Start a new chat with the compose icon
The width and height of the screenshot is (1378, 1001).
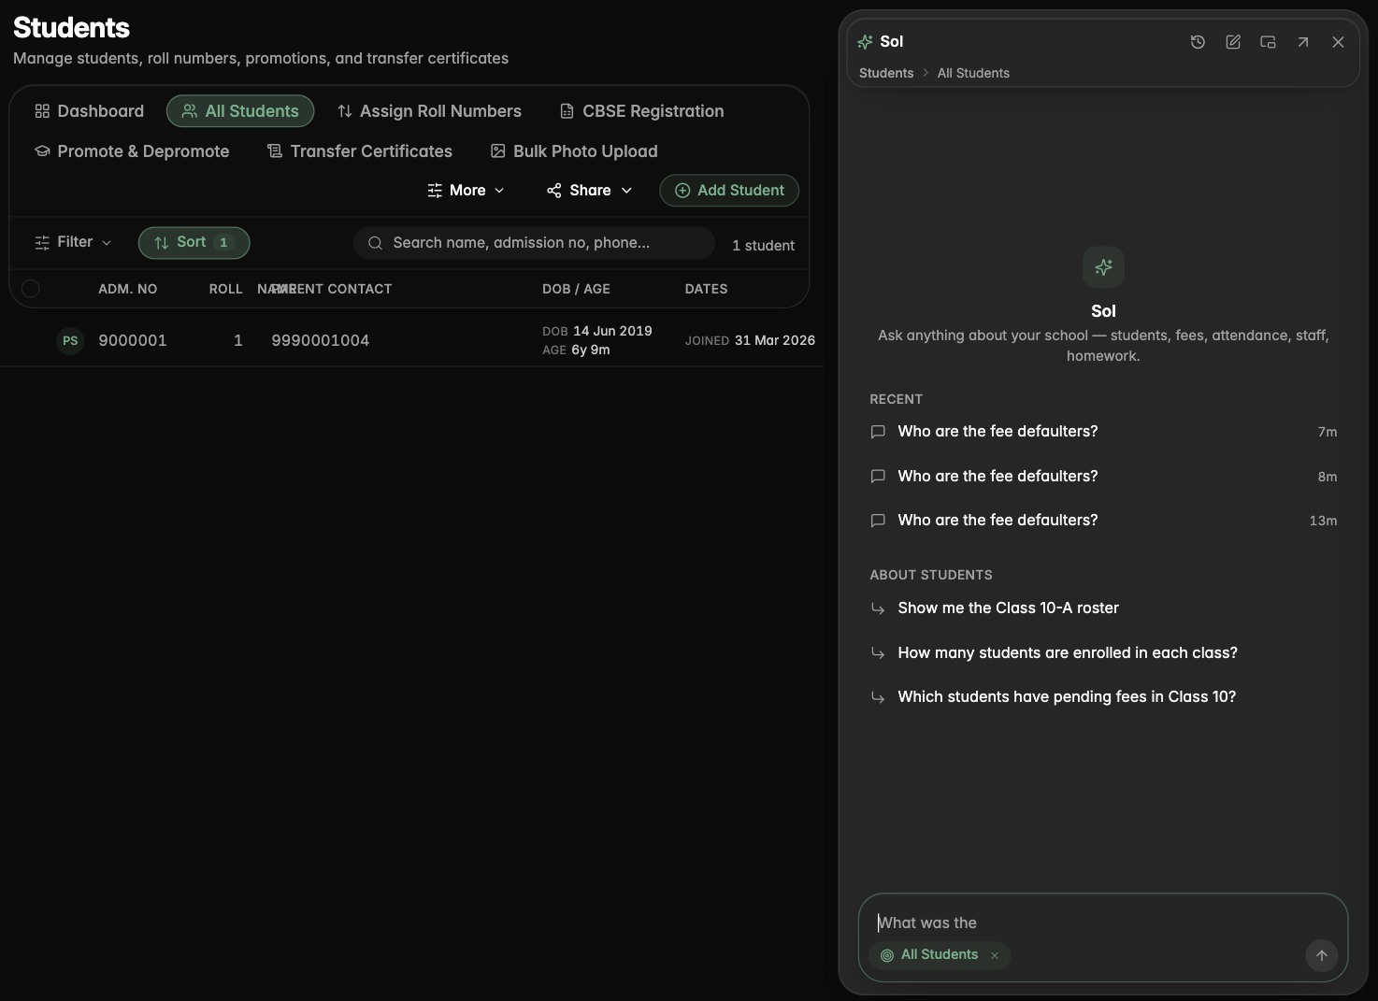[1233, 42]
